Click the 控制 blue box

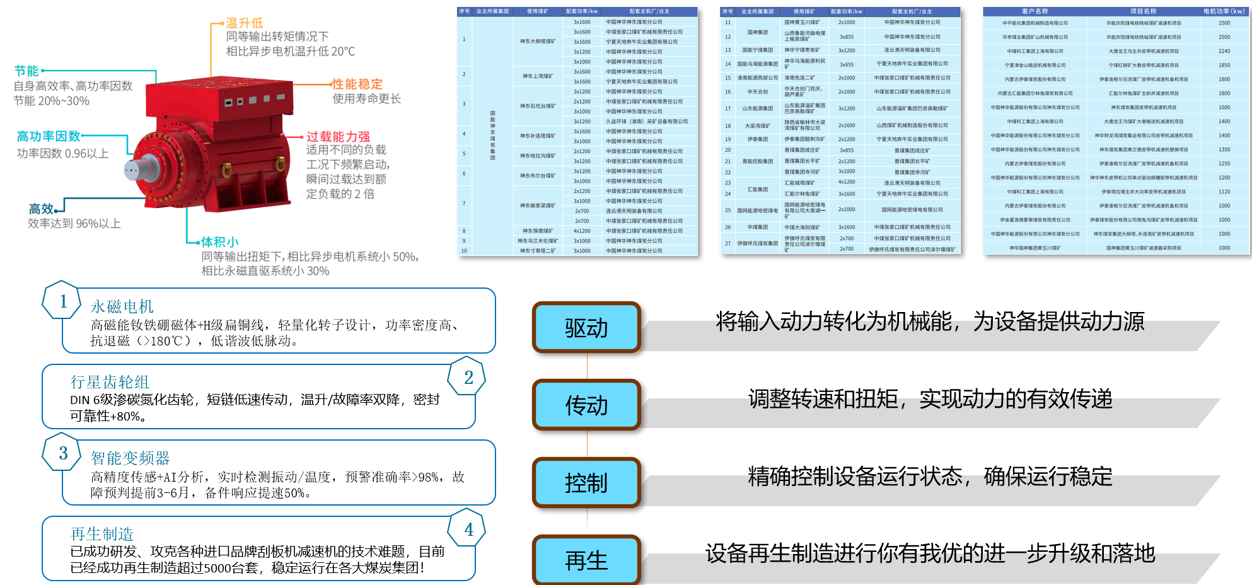click(x=586, y=482)
